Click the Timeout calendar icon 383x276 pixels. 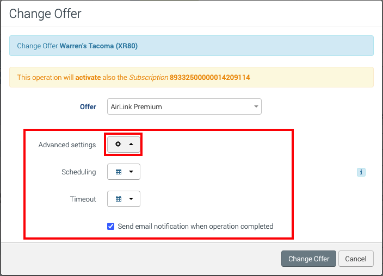[119, 199]
